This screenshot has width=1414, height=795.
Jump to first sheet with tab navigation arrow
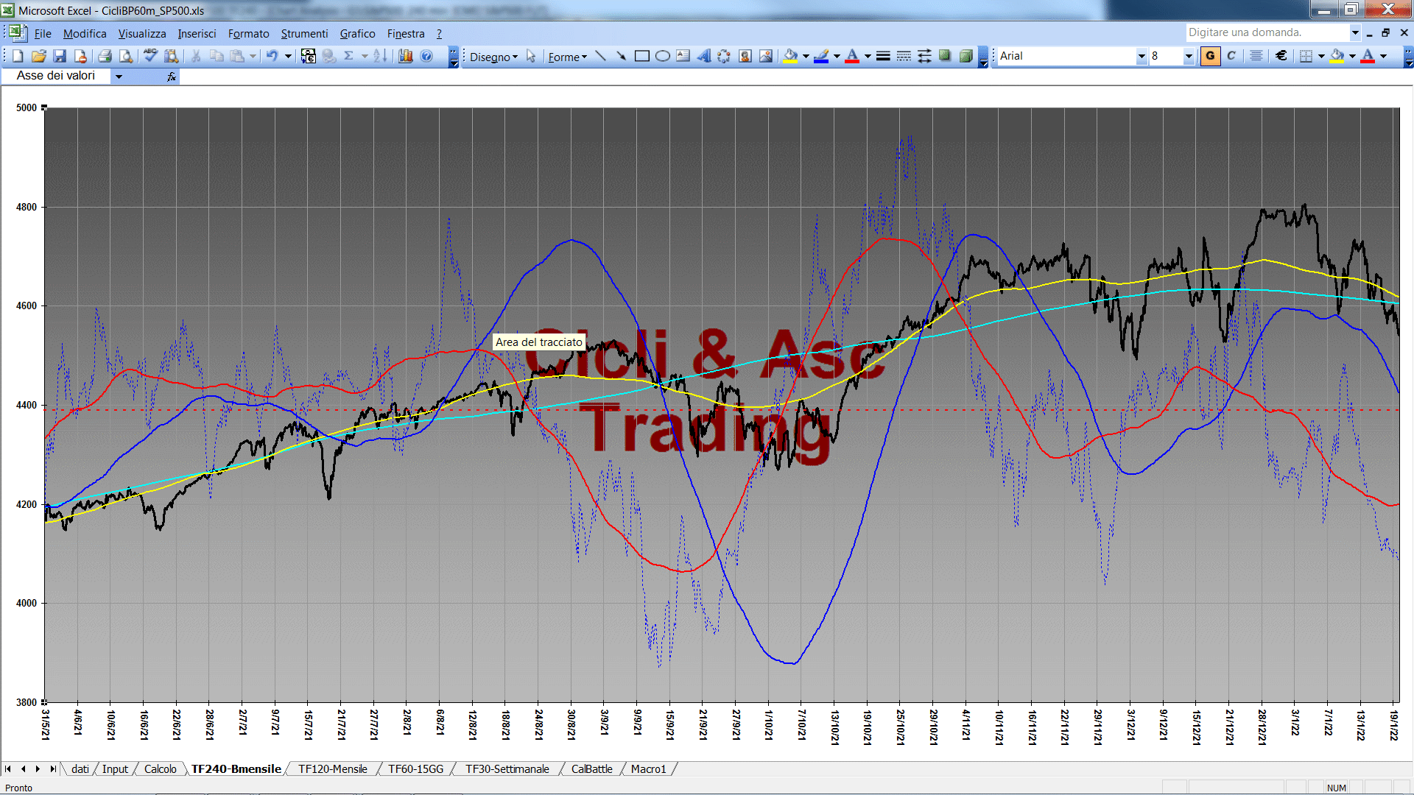click(8, 769)
